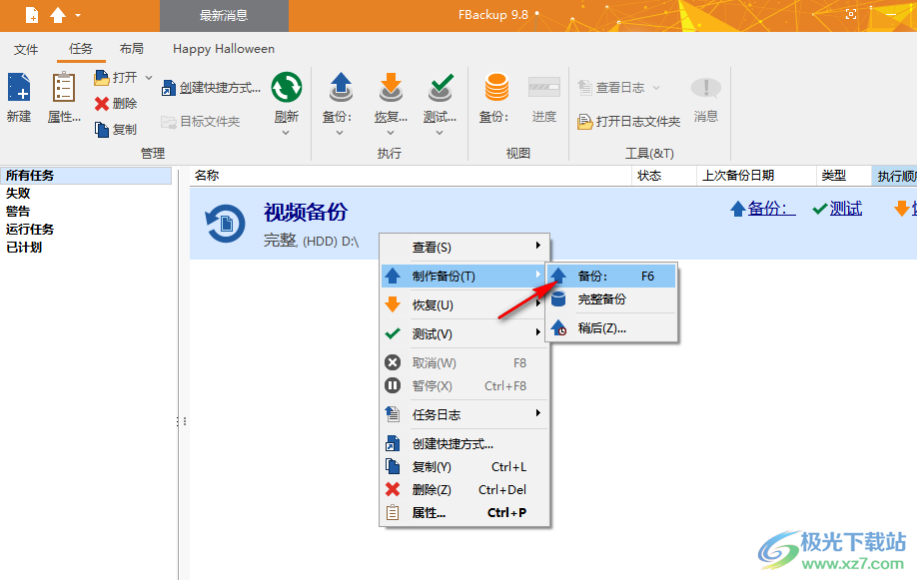Click 备份: F6 in the submenu
917x580 pixels.
pyautogui.click(x=611, y=276)
